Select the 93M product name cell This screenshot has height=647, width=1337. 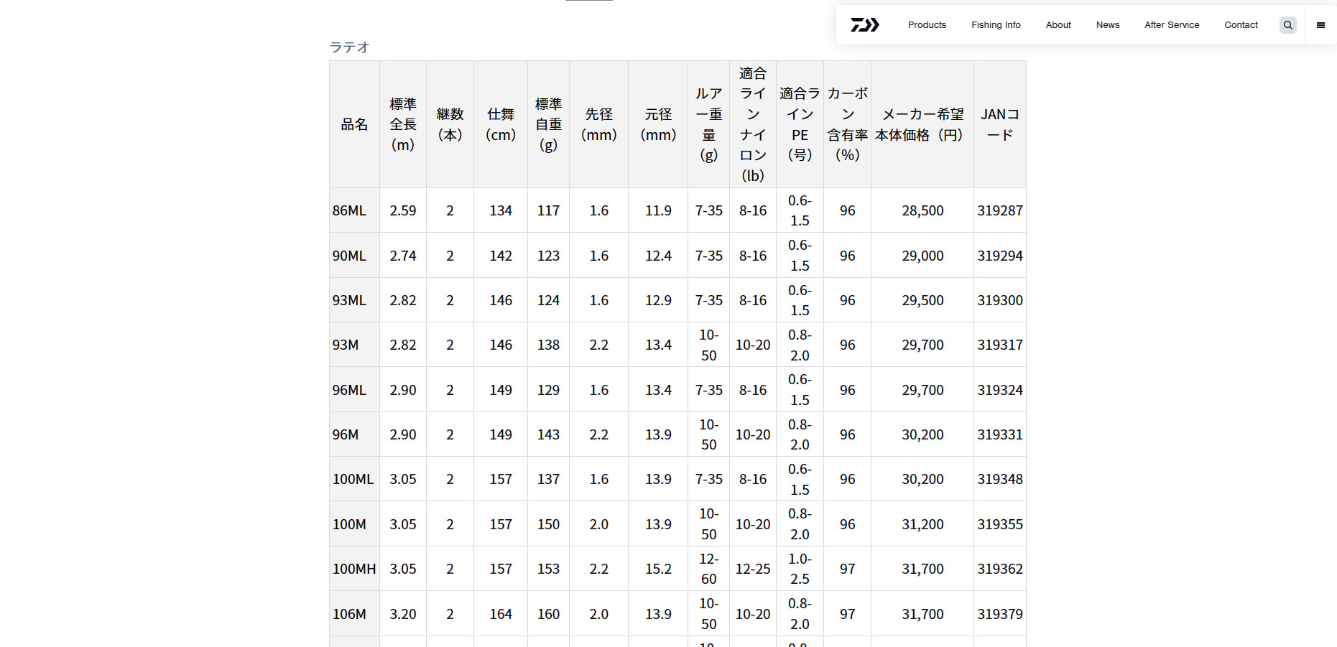coord(354,345)
